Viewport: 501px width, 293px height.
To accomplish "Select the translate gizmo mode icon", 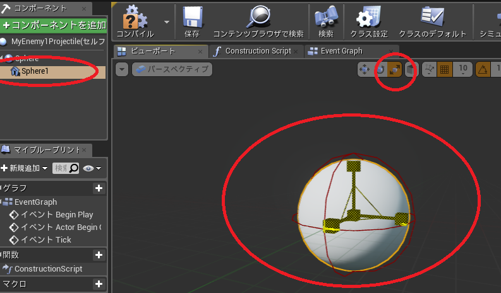I will tap(365, 69).
